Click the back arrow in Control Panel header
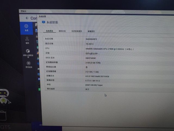Screen dimensions: 174x131 click(x=27, y=18)
